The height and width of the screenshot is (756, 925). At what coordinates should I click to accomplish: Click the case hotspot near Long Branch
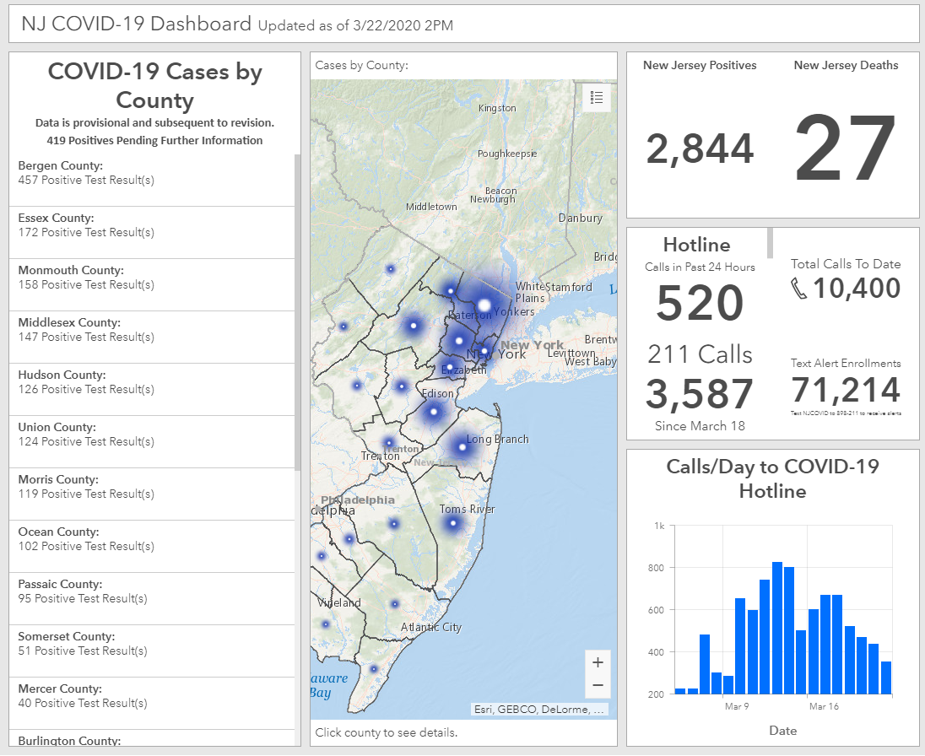pos(462,445)
